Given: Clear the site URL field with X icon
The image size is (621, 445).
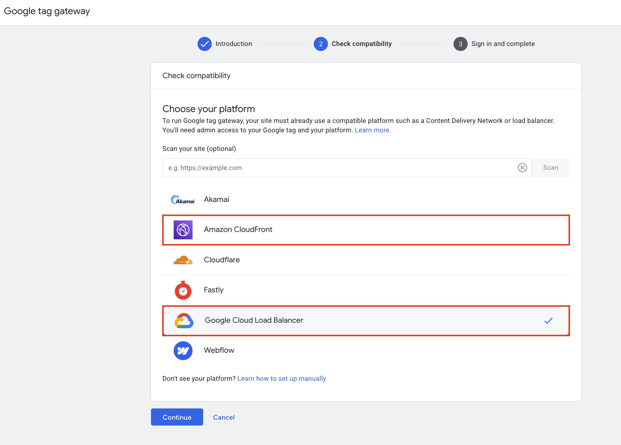Looking at the screenshot, I should point(523,168).
